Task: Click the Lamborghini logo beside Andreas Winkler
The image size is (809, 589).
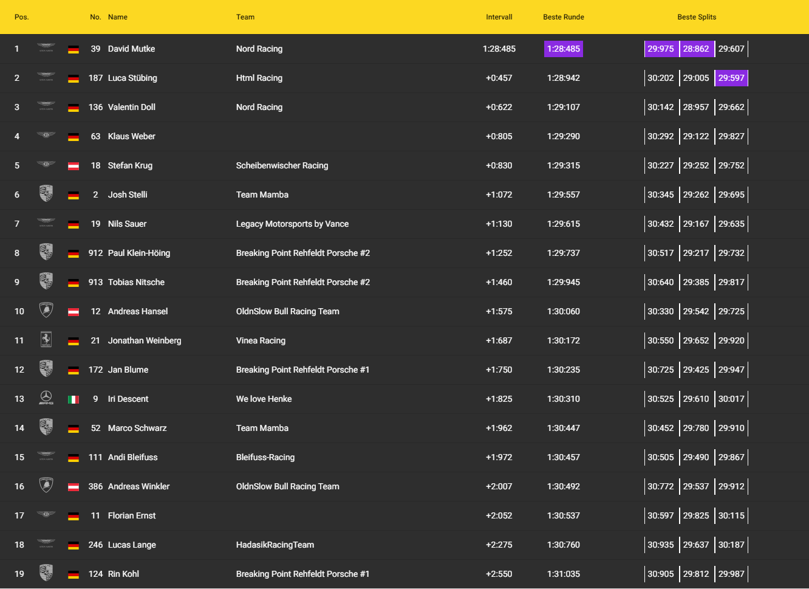Action: pyautogui.click(x=46, y=486)
